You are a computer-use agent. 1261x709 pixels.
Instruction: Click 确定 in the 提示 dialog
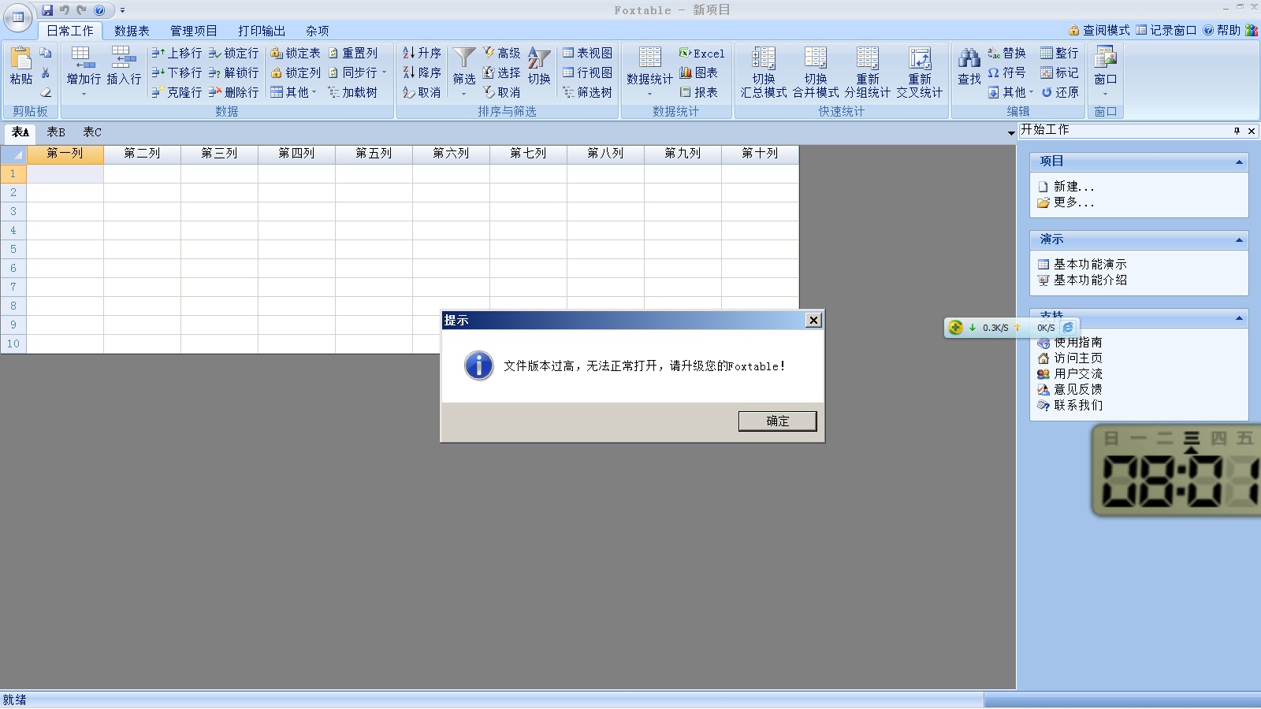point(777,421)
